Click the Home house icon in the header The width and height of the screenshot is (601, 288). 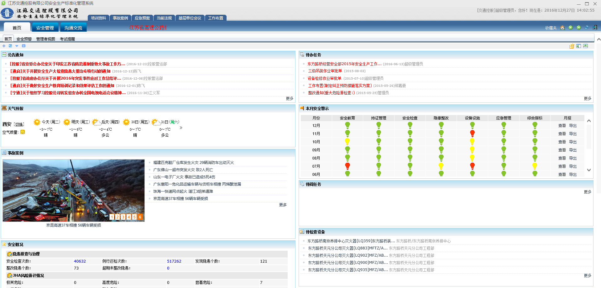click(x=562, y=28)
